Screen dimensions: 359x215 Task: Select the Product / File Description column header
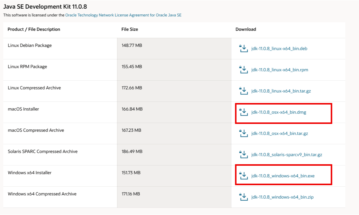pyautogui.click(x=34, y=29)
